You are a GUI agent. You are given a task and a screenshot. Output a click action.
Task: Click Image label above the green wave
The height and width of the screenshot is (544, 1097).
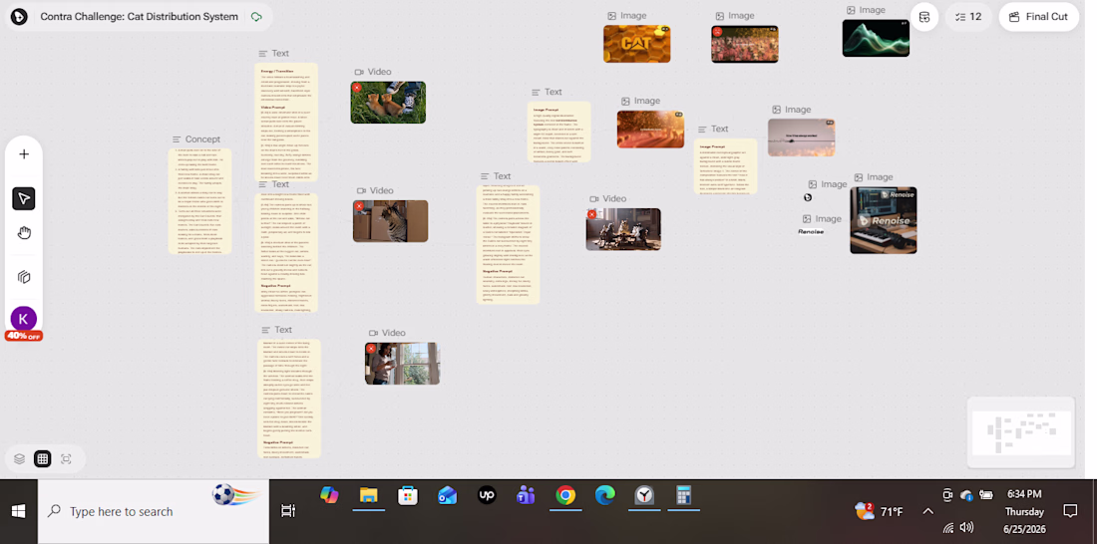point(866,10)
